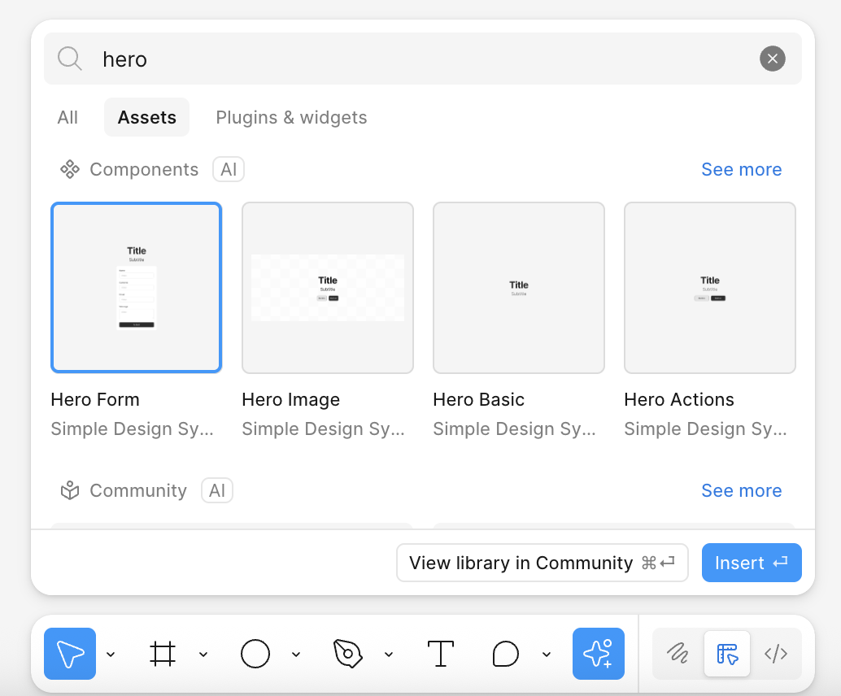
Task: Click View library in Community button
Action: 542,563
